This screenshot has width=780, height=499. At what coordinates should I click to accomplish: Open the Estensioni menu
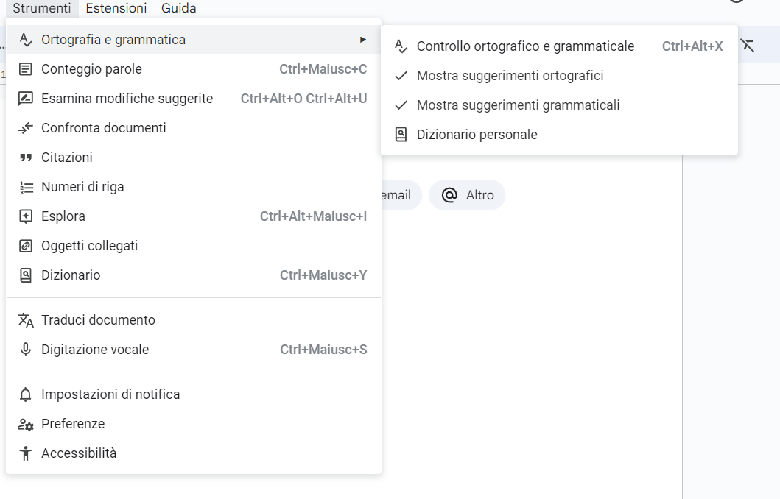[116, 8]
